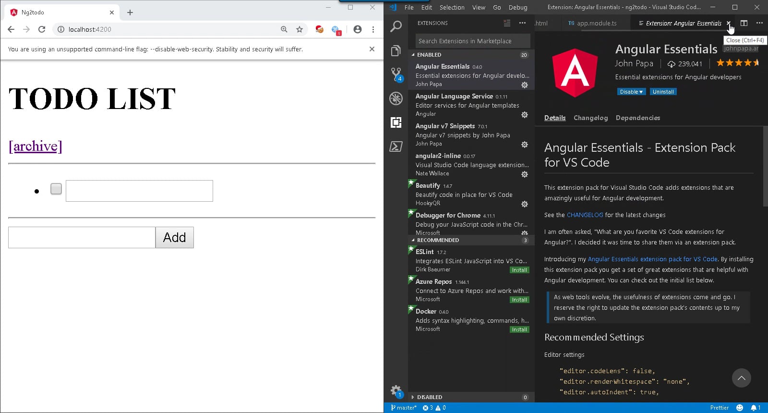The height and width of the screenshot is (413, 768).
Task: Open gear menu for Angular Essentials extension
Action: 525,85
